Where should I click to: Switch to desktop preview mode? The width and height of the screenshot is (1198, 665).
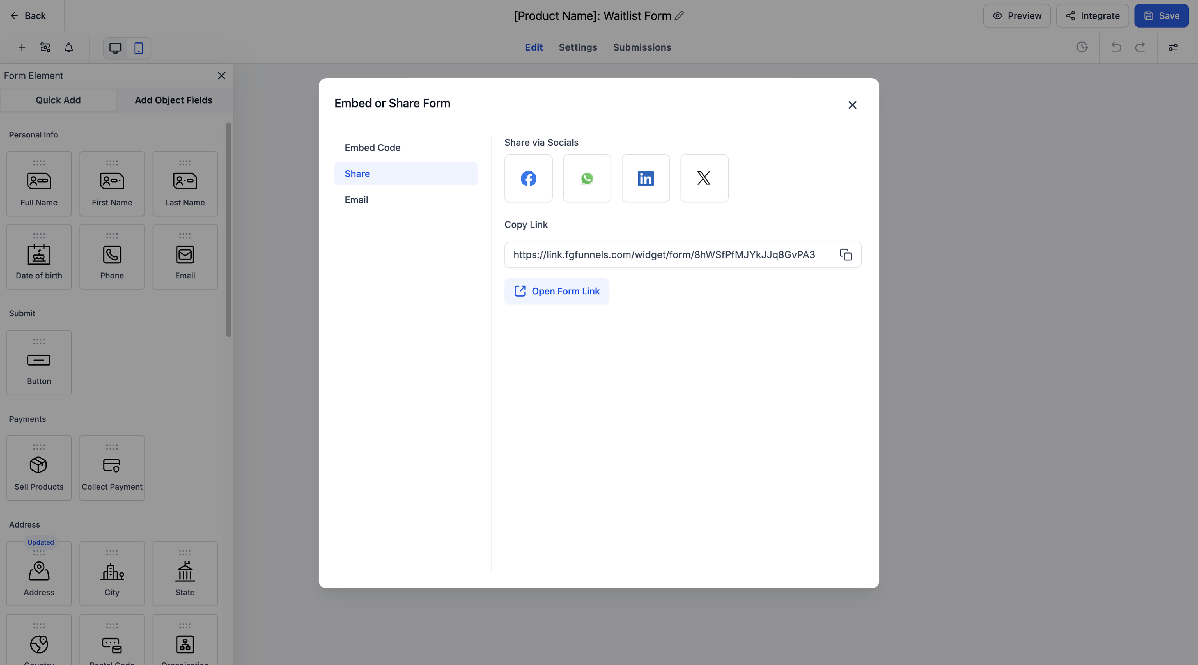click(115, 48)
